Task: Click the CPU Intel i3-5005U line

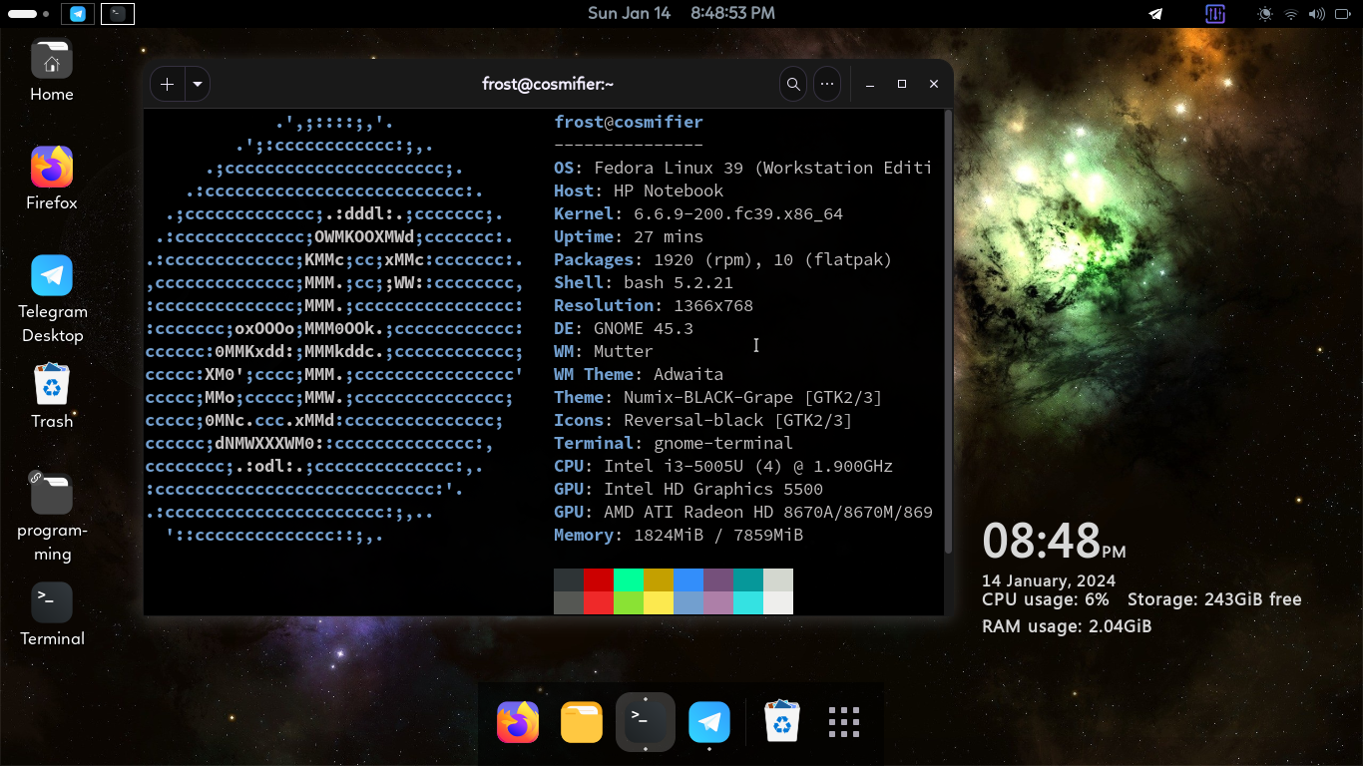Action: [x=723, y=466]
